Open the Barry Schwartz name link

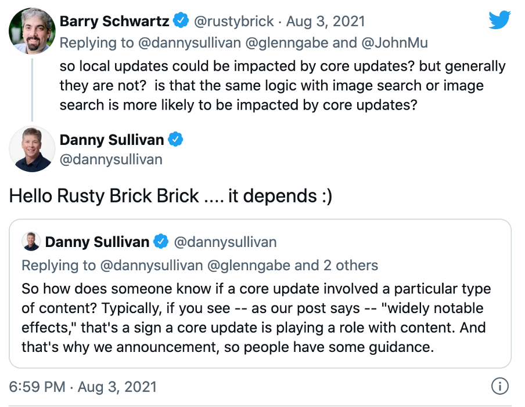pos(114,21)
